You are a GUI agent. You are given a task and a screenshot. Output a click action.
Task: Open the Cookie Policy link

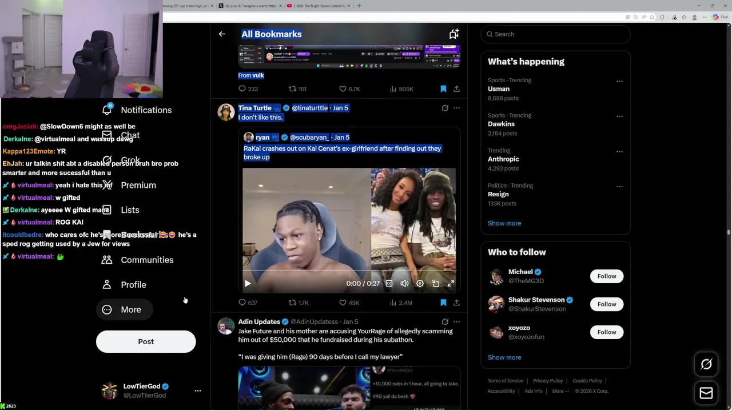pos(587,381)
